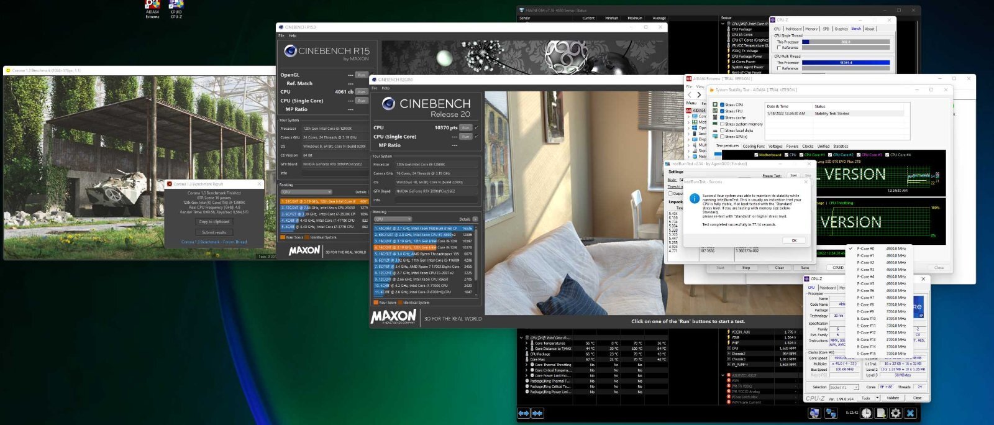994x425 pixels.
Task: Open File menu in Cinebench R20
Action: click(375, 88)
